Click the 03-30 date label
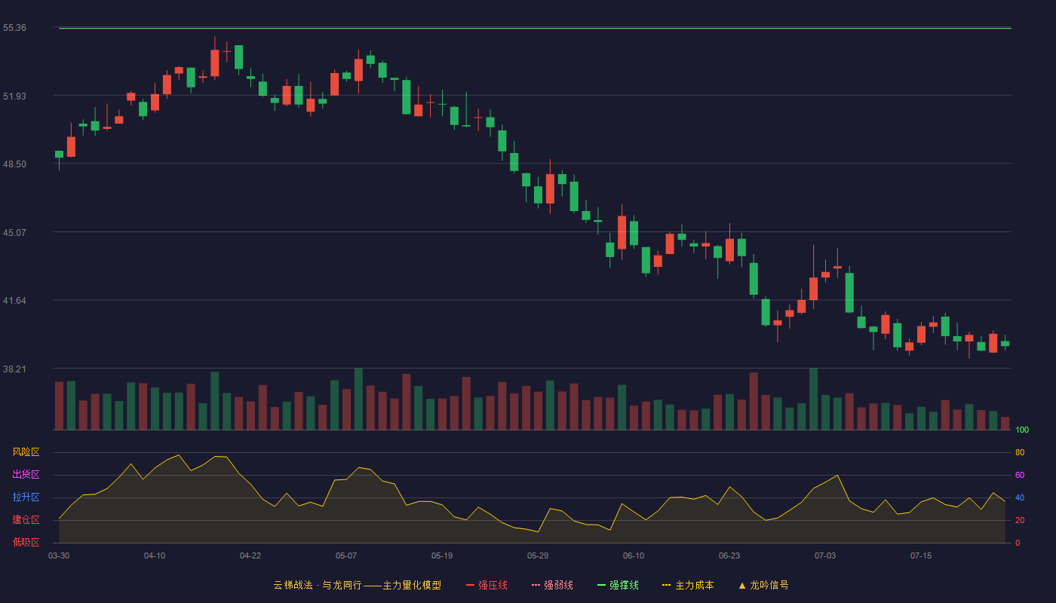 coord(59,556)
